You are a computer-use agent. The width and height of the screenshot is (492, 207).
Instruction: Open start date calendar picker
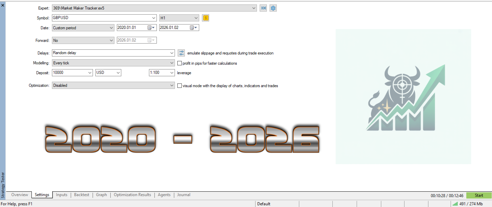click(151, 28)
